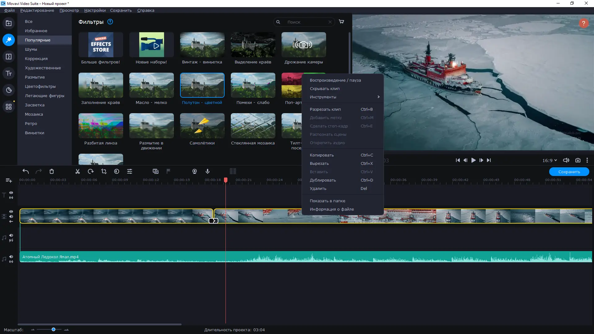The image size is (594, 334).
Task: Open Фильтры help with the question mark icon
Action: pos(110,22)
